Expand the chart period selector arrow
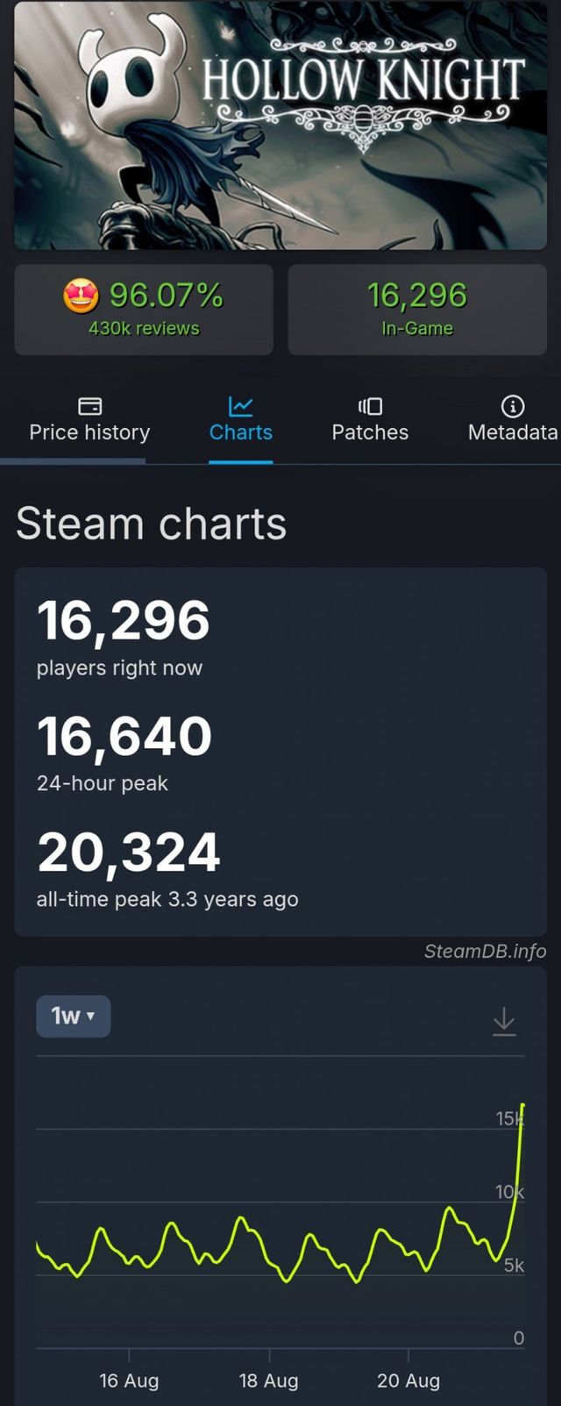This screenshot has width=561, height=1406. click(91, 1016)
